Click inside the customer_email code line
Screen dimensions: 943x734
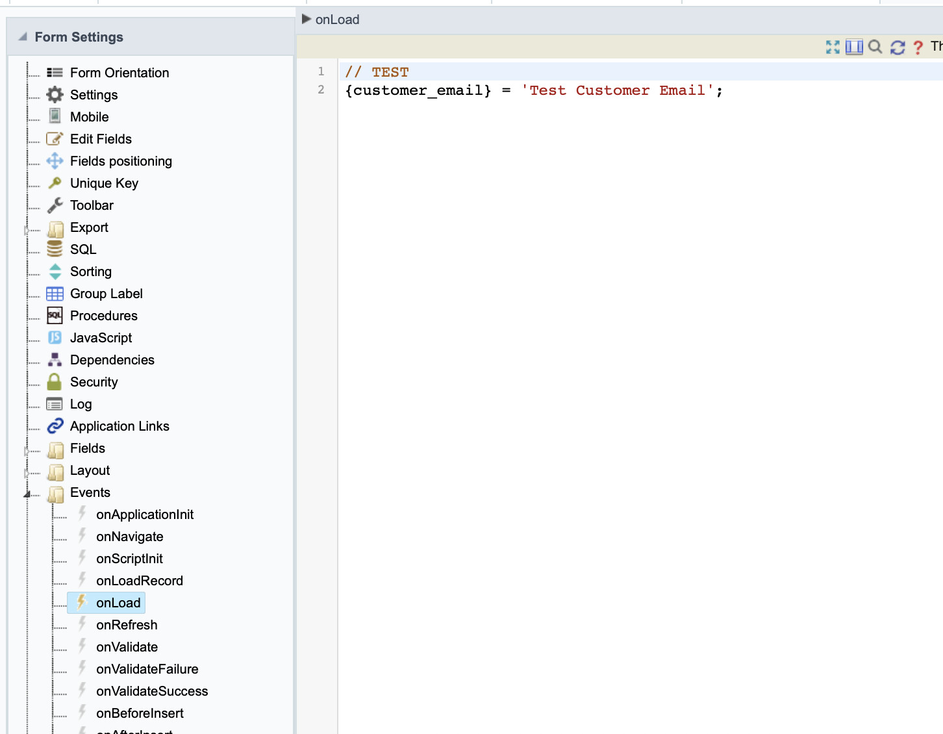pos(533,90)
